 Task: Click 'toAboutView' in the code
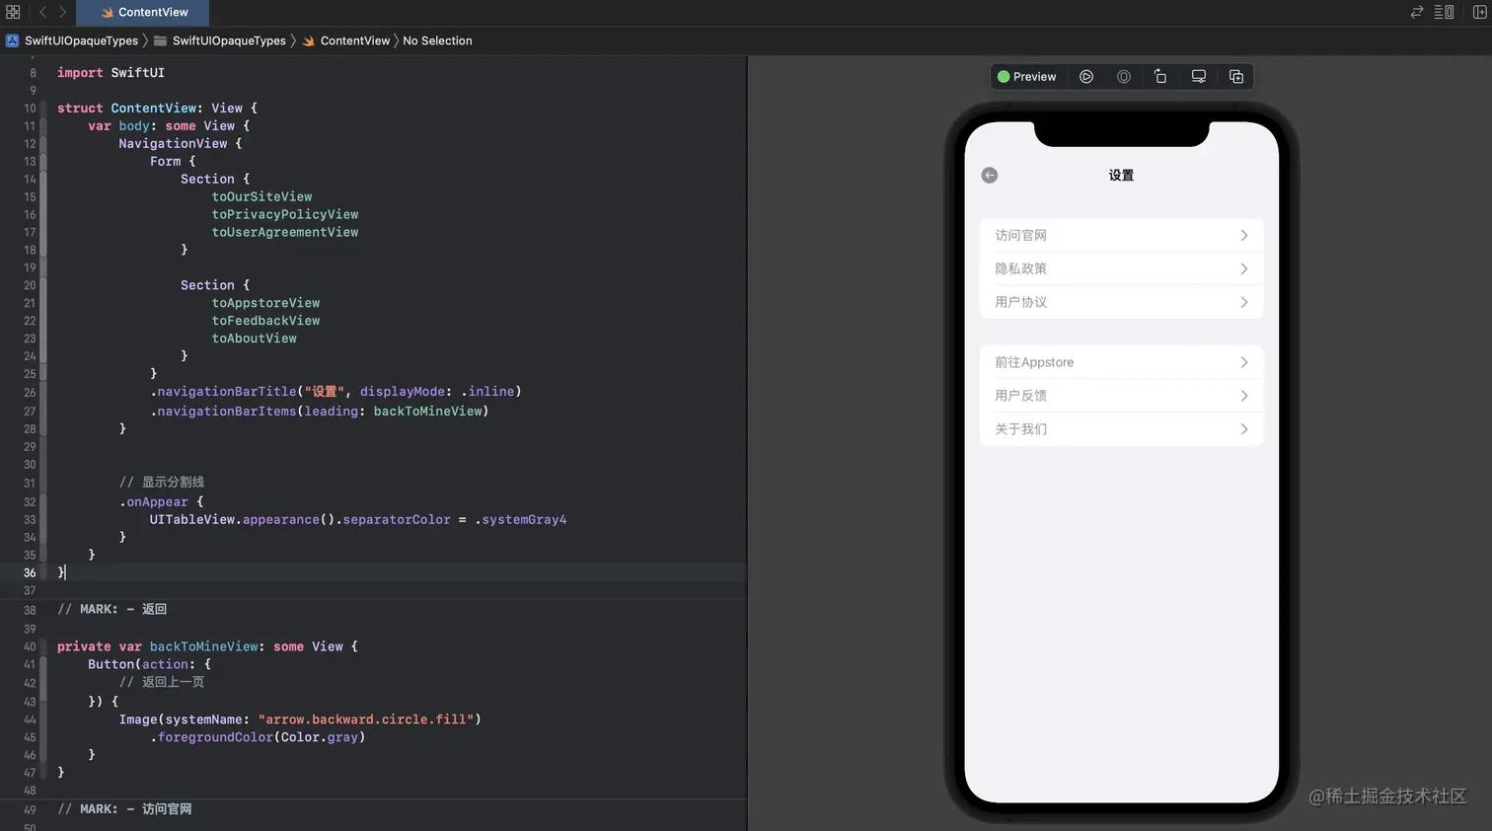click(254, 339)
